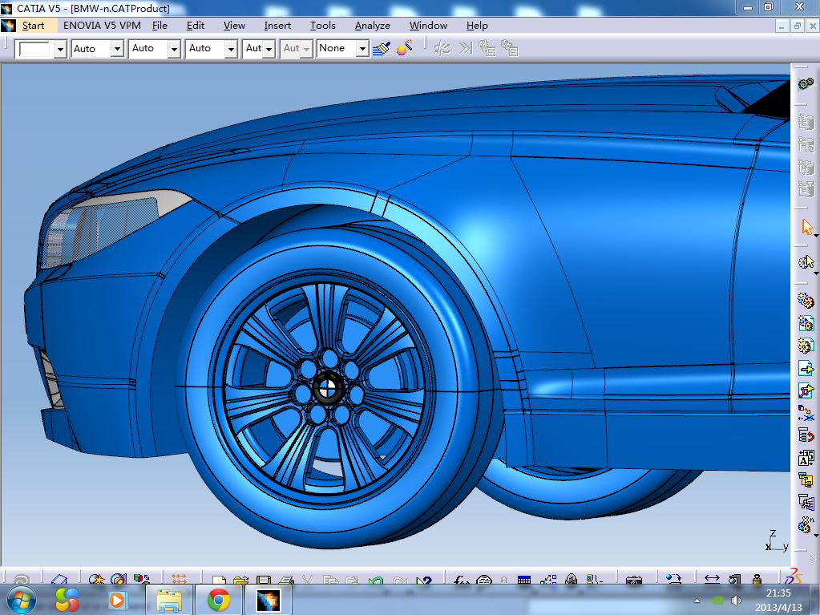Click the What's This help icon
This screenshot has width=820, height=615.
click(x=423, y=580)
